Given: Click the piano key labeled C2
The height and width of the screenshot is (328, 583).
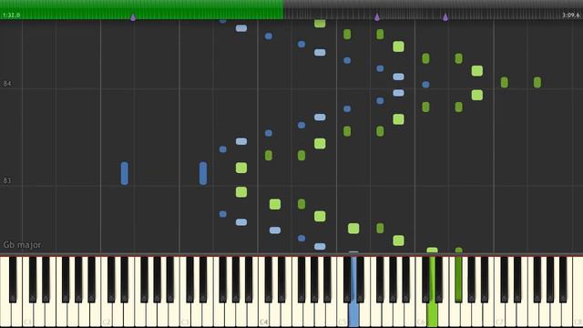Looking at the screenshot, I should 107,314.
